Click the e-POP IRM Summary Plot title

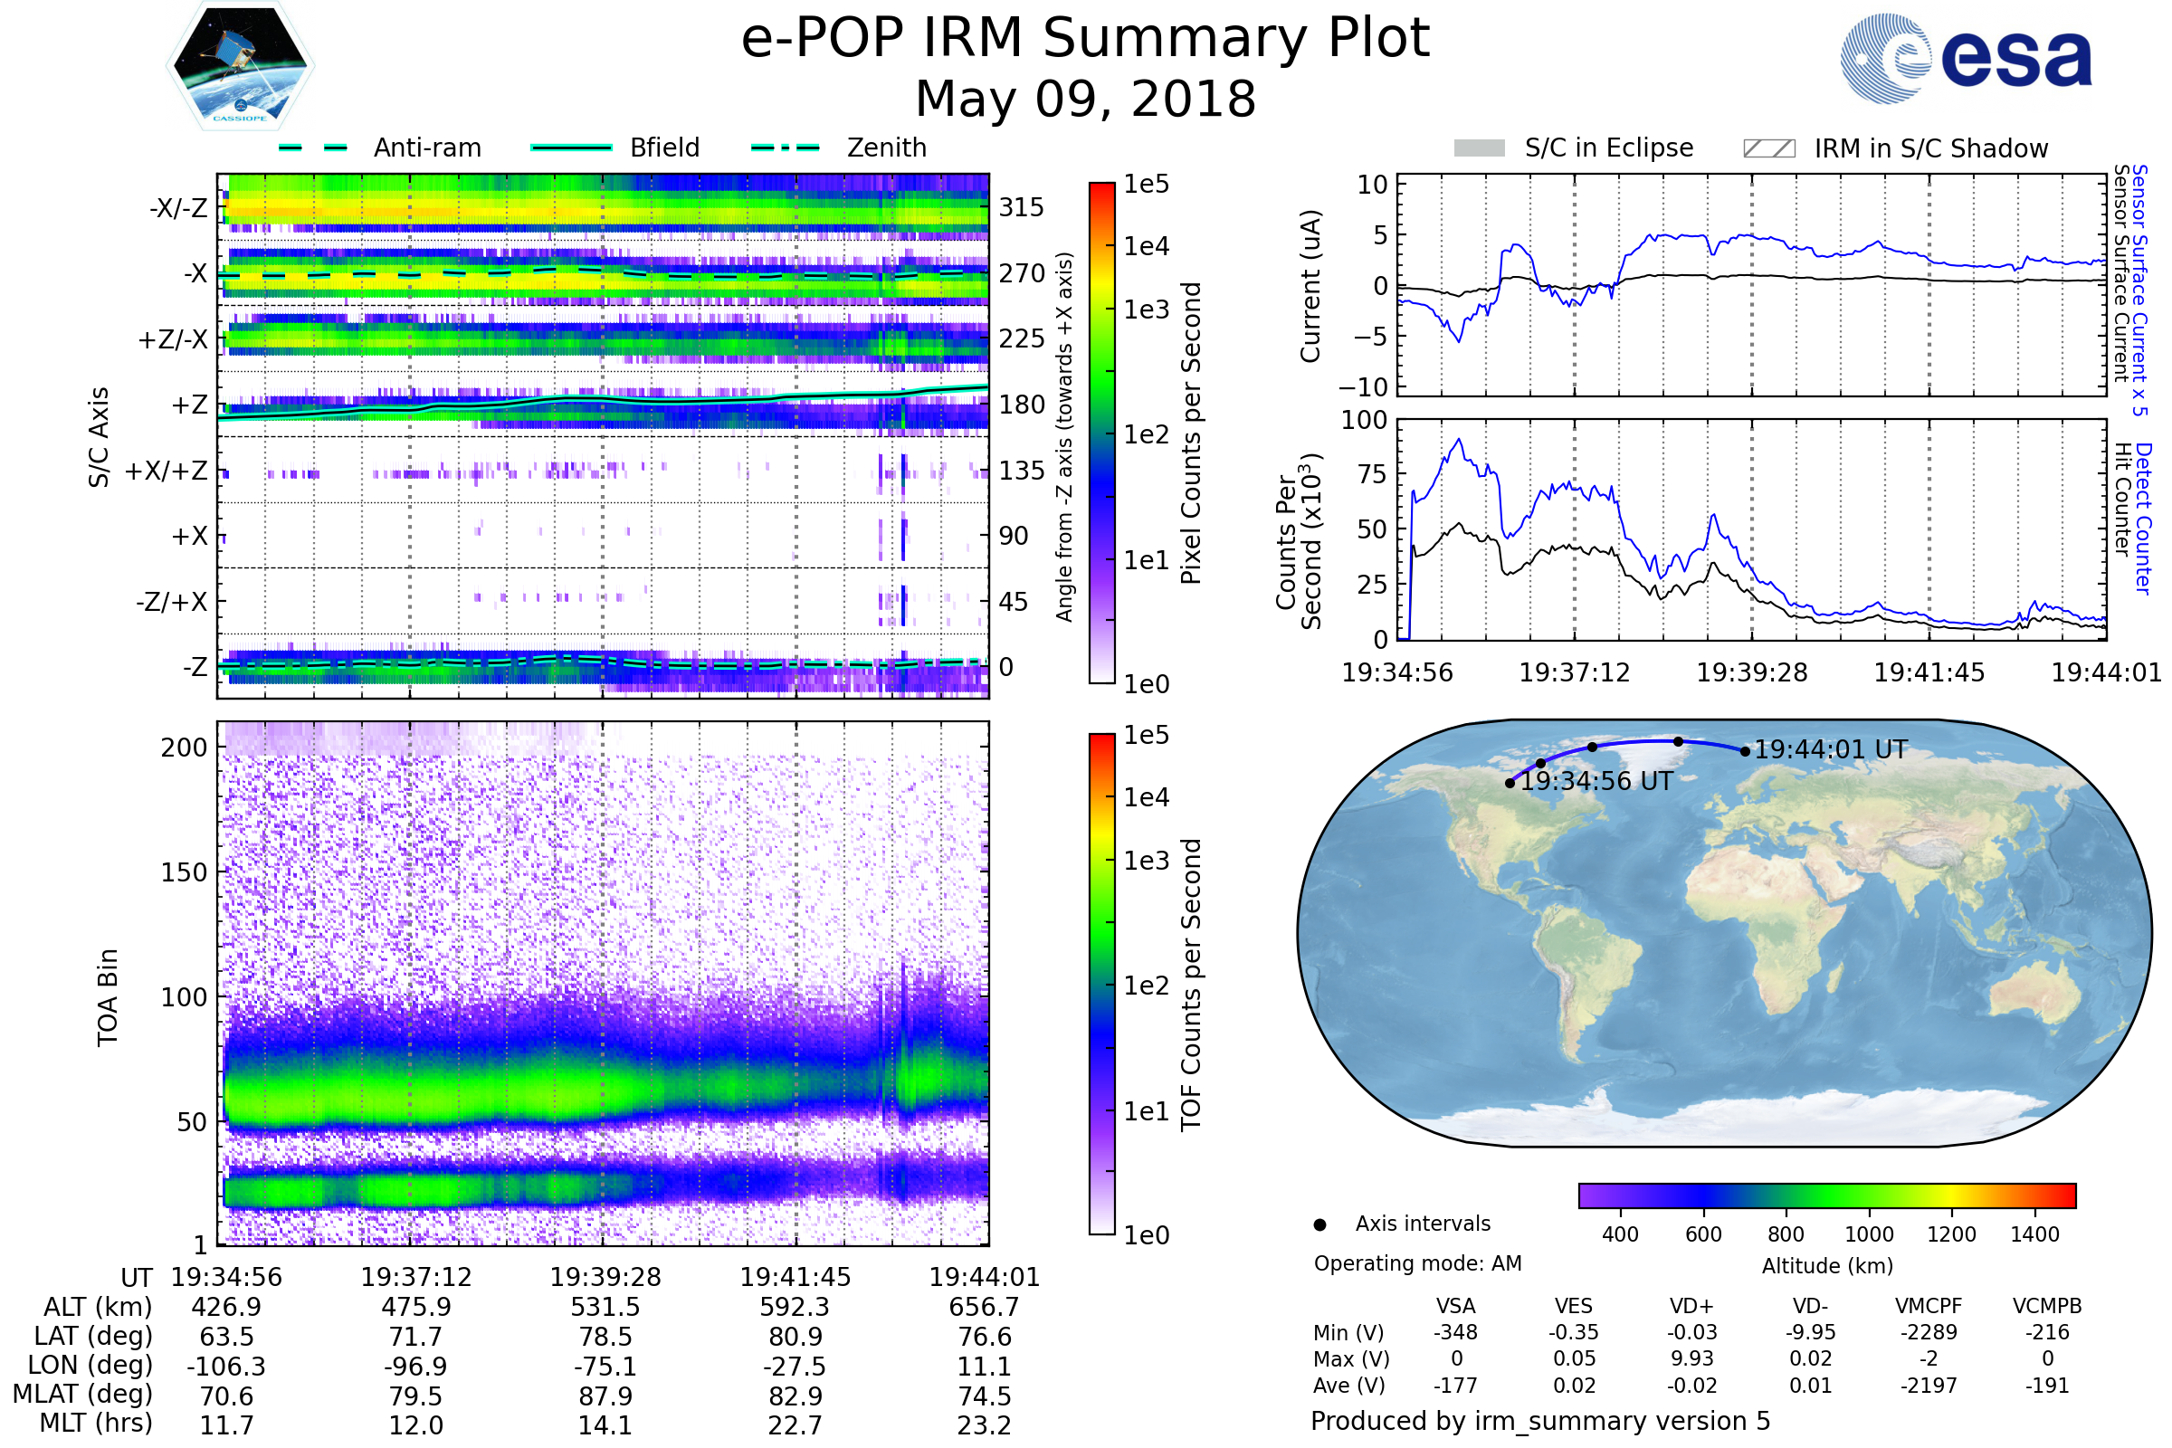point(1085,39)
